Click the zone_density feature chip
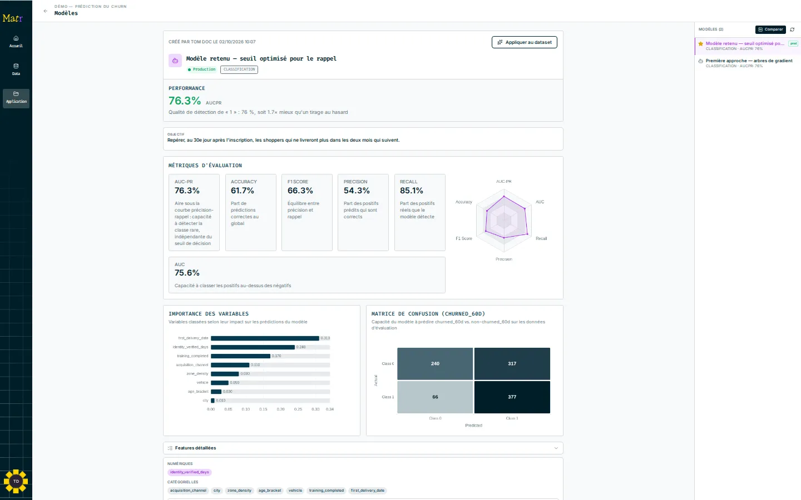Viewport: 801px width, 500px height. point(239,491)
